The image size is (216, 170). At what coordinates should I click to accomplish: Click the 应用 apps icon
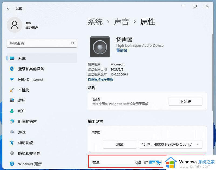pyautogui.click(x=12, y=100)
